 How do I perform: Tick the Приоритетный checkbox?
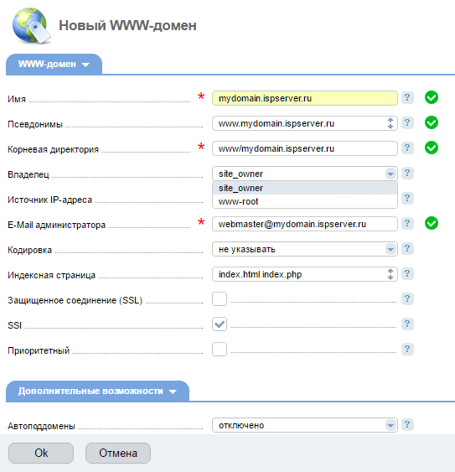coord(220,350)
